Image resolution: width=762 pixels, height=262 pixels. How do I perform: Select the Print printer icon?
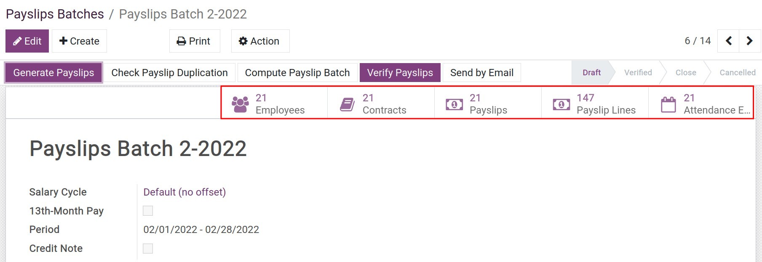[182, 41]
